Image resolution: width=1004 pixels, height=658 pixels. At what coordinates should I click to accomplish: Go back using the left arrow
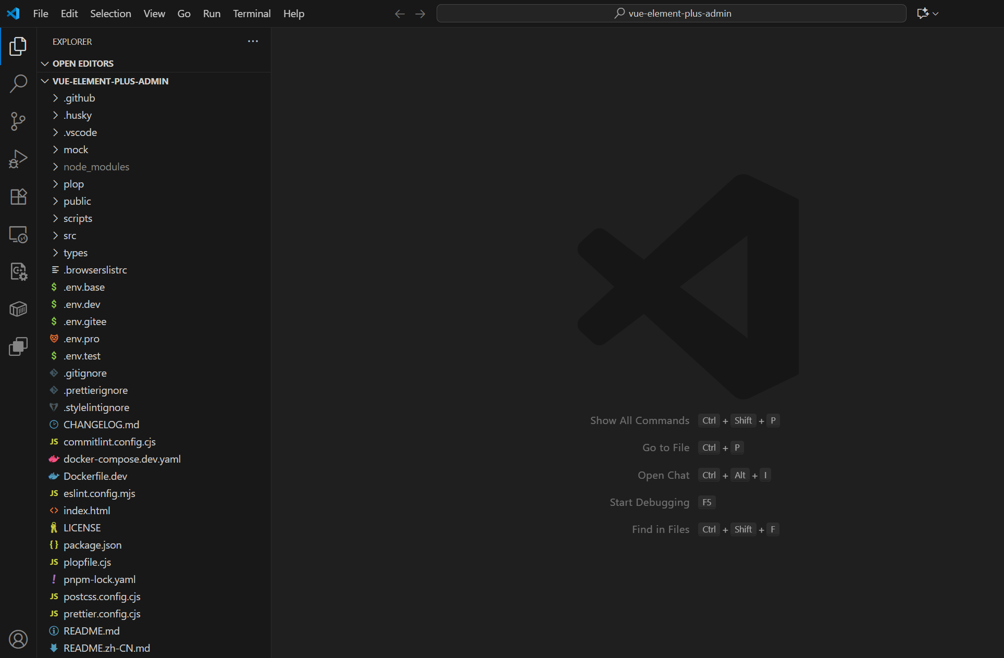(x=400, y=14)
